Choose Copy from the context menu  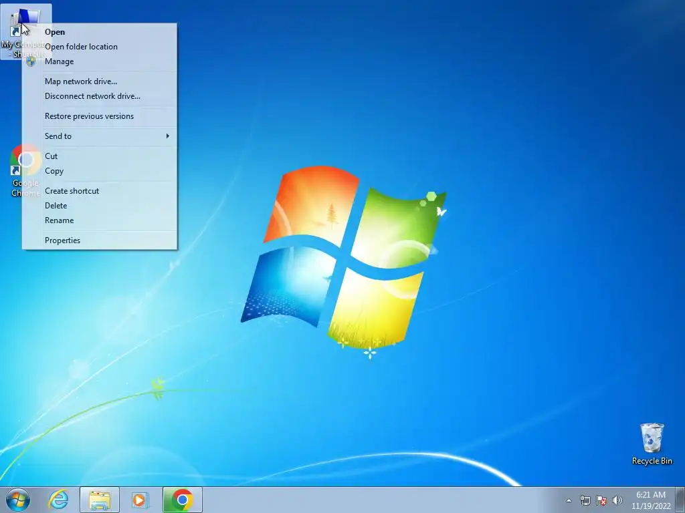pyautogui.click(x=100, y=171)
